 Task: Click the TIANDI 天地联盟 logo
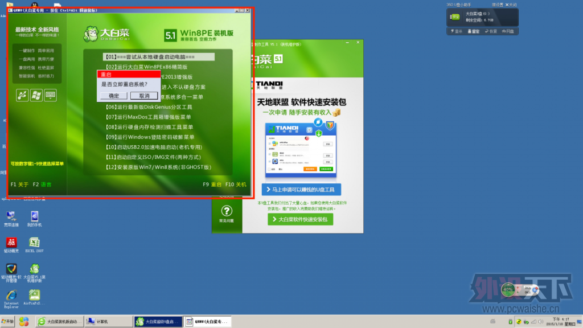269,85
